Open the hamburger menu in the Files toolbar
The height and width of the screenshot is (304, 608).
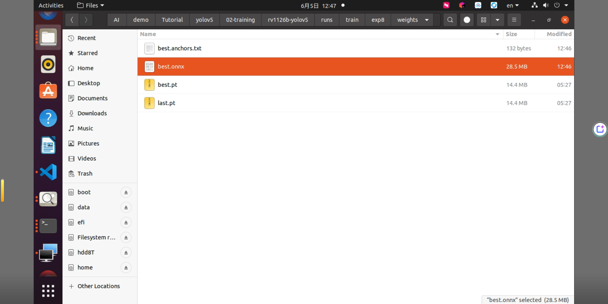click(x=514, y=20)
